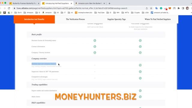This screenshot has height=108, width=192.
Task: Open the amazon bookmark with logo
Action: point(47,13)
